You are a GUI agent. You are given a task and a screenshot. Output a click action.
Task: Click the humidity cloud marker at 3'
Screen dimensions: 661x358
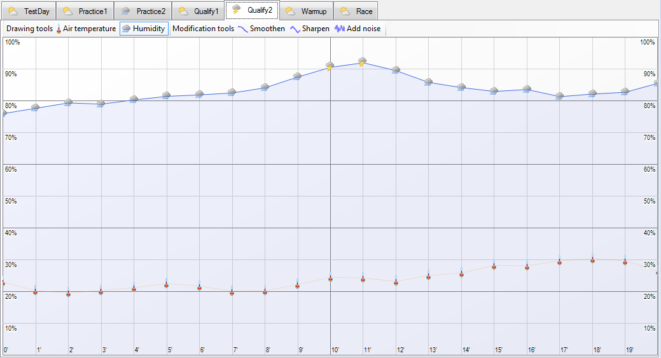click(x=101, y=104)
